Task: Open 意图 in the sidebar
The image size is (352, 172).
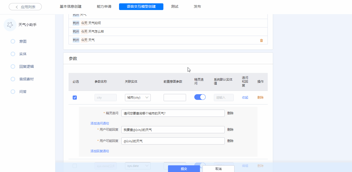Action: click(x=23, y=41)
